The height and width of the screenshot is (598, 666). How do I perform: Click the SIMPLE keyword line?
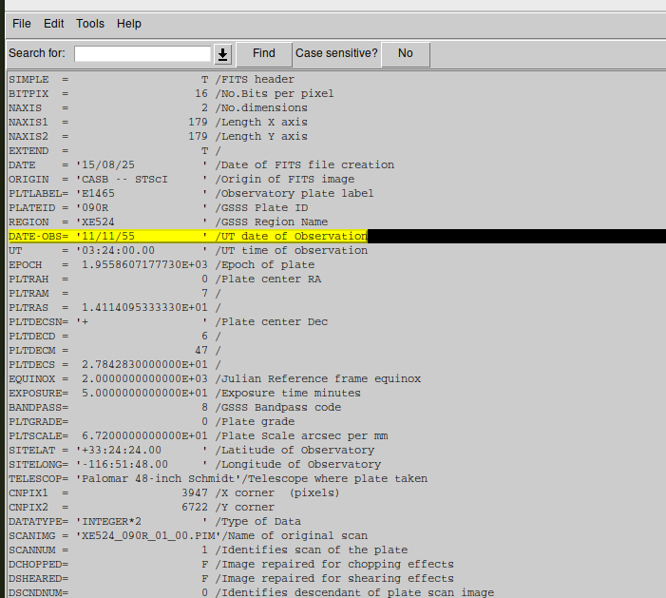tap(152, 79)
